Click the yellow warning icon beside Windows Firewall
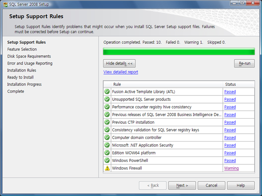 pos(107,168)
